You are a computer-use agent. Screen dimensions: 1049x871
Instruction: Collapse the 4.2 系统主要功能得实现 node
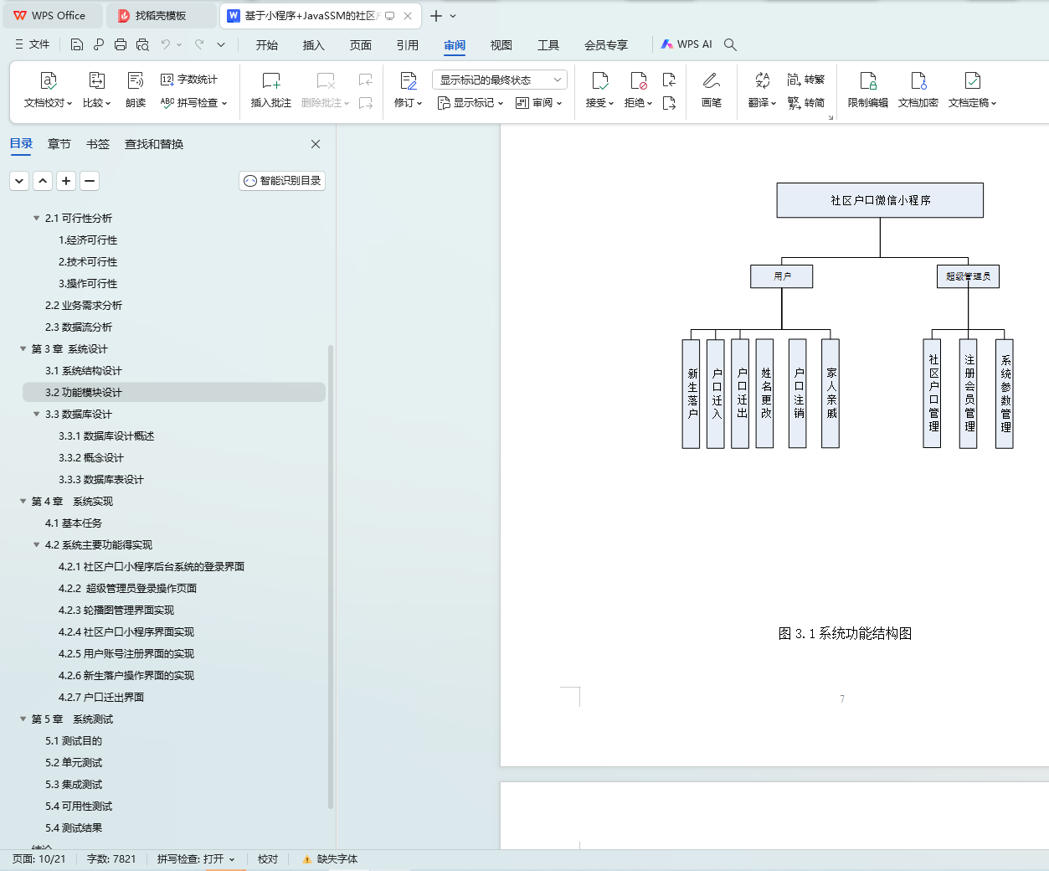click(x=36, y=545)
